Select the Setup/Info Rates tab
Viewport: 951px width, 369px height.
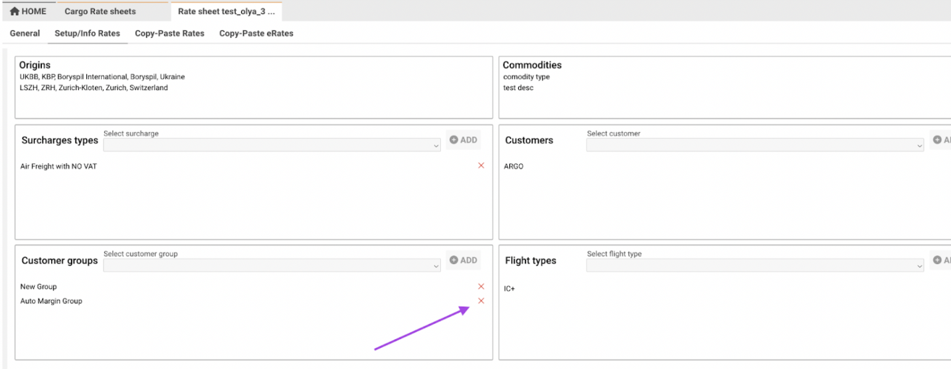tap(87, 33)
